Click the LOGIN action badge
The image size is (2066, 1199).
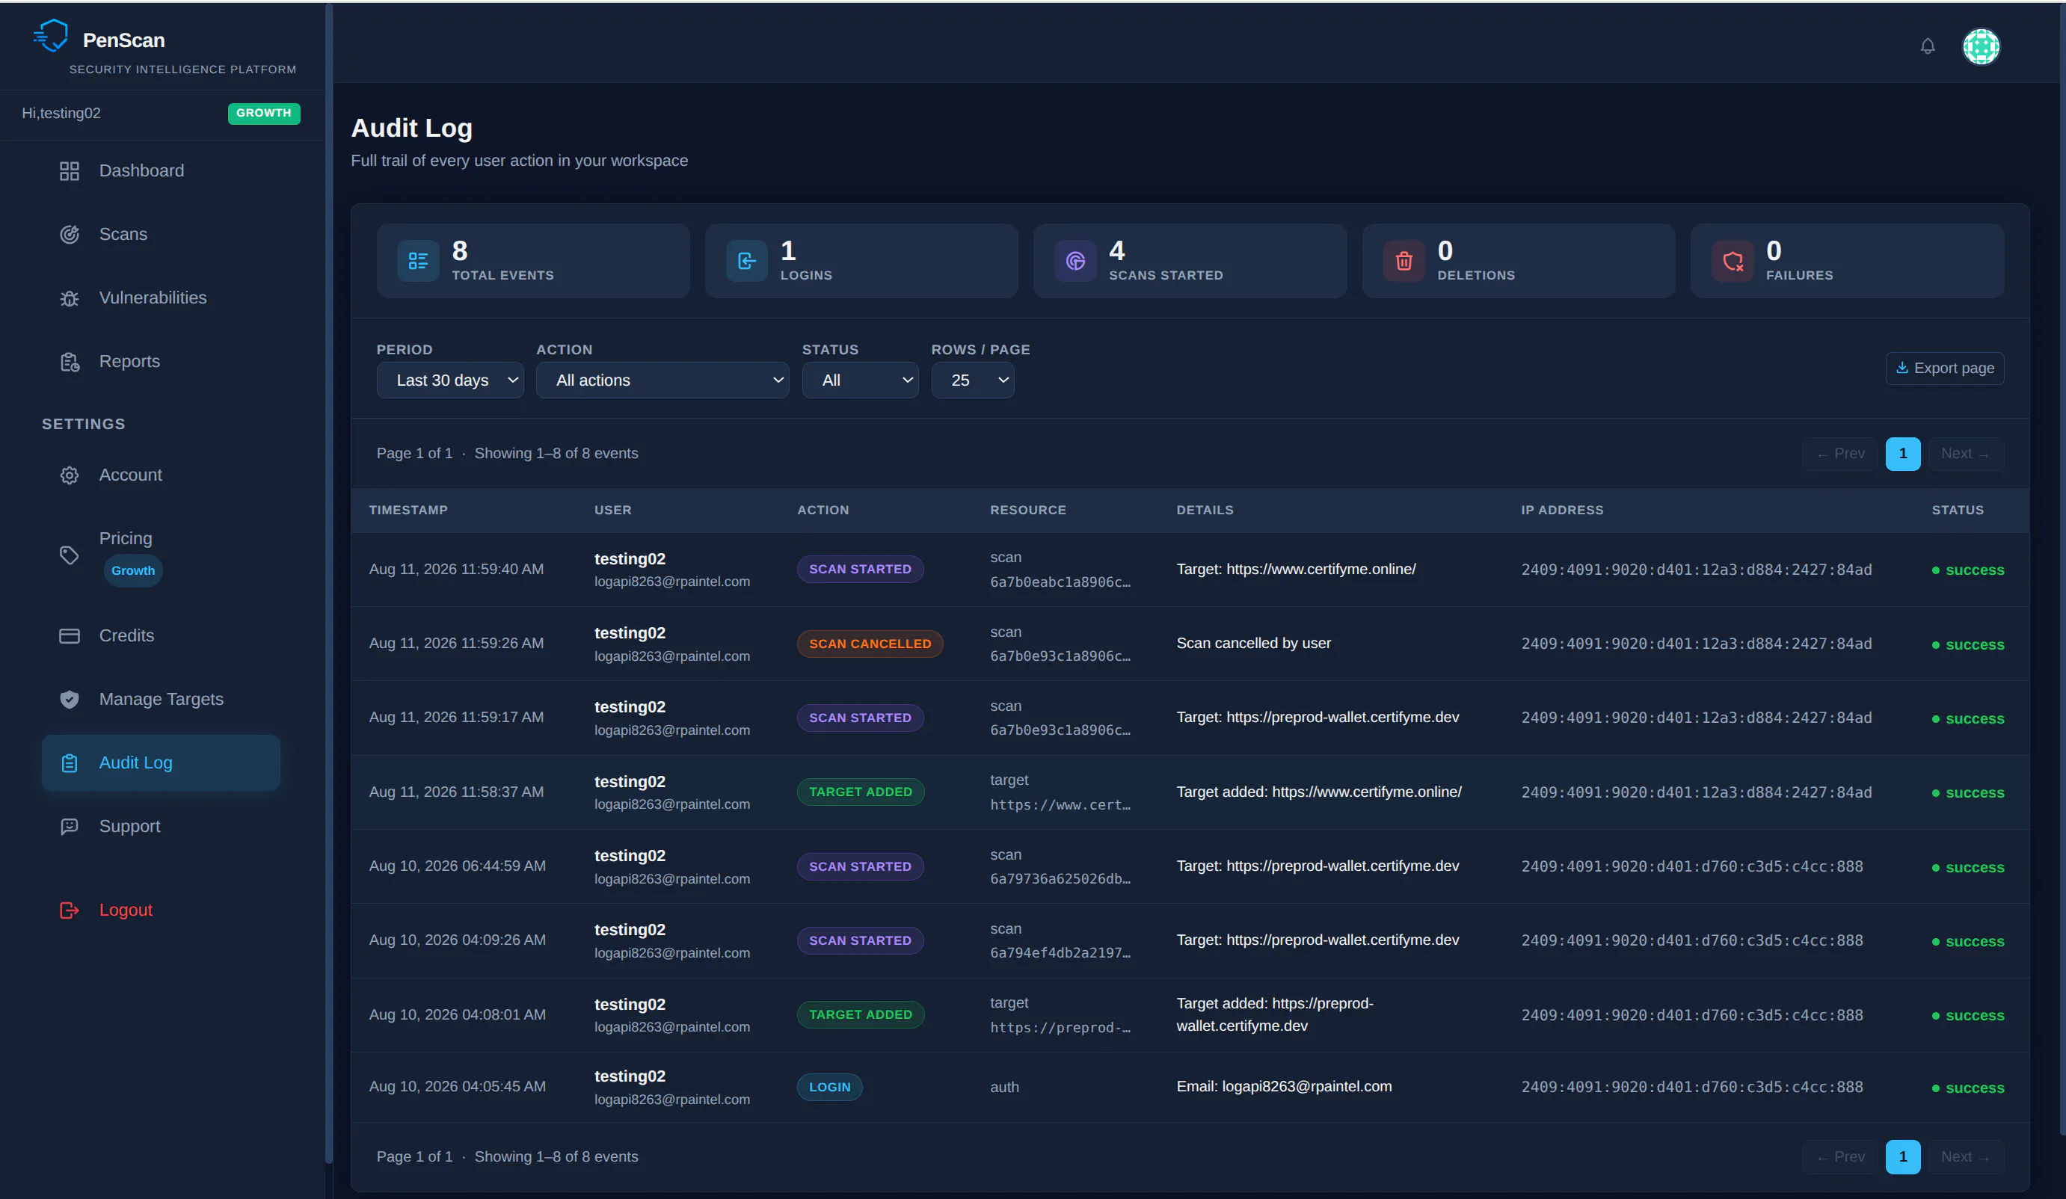pyautogui.click(x=830, y=1087)
